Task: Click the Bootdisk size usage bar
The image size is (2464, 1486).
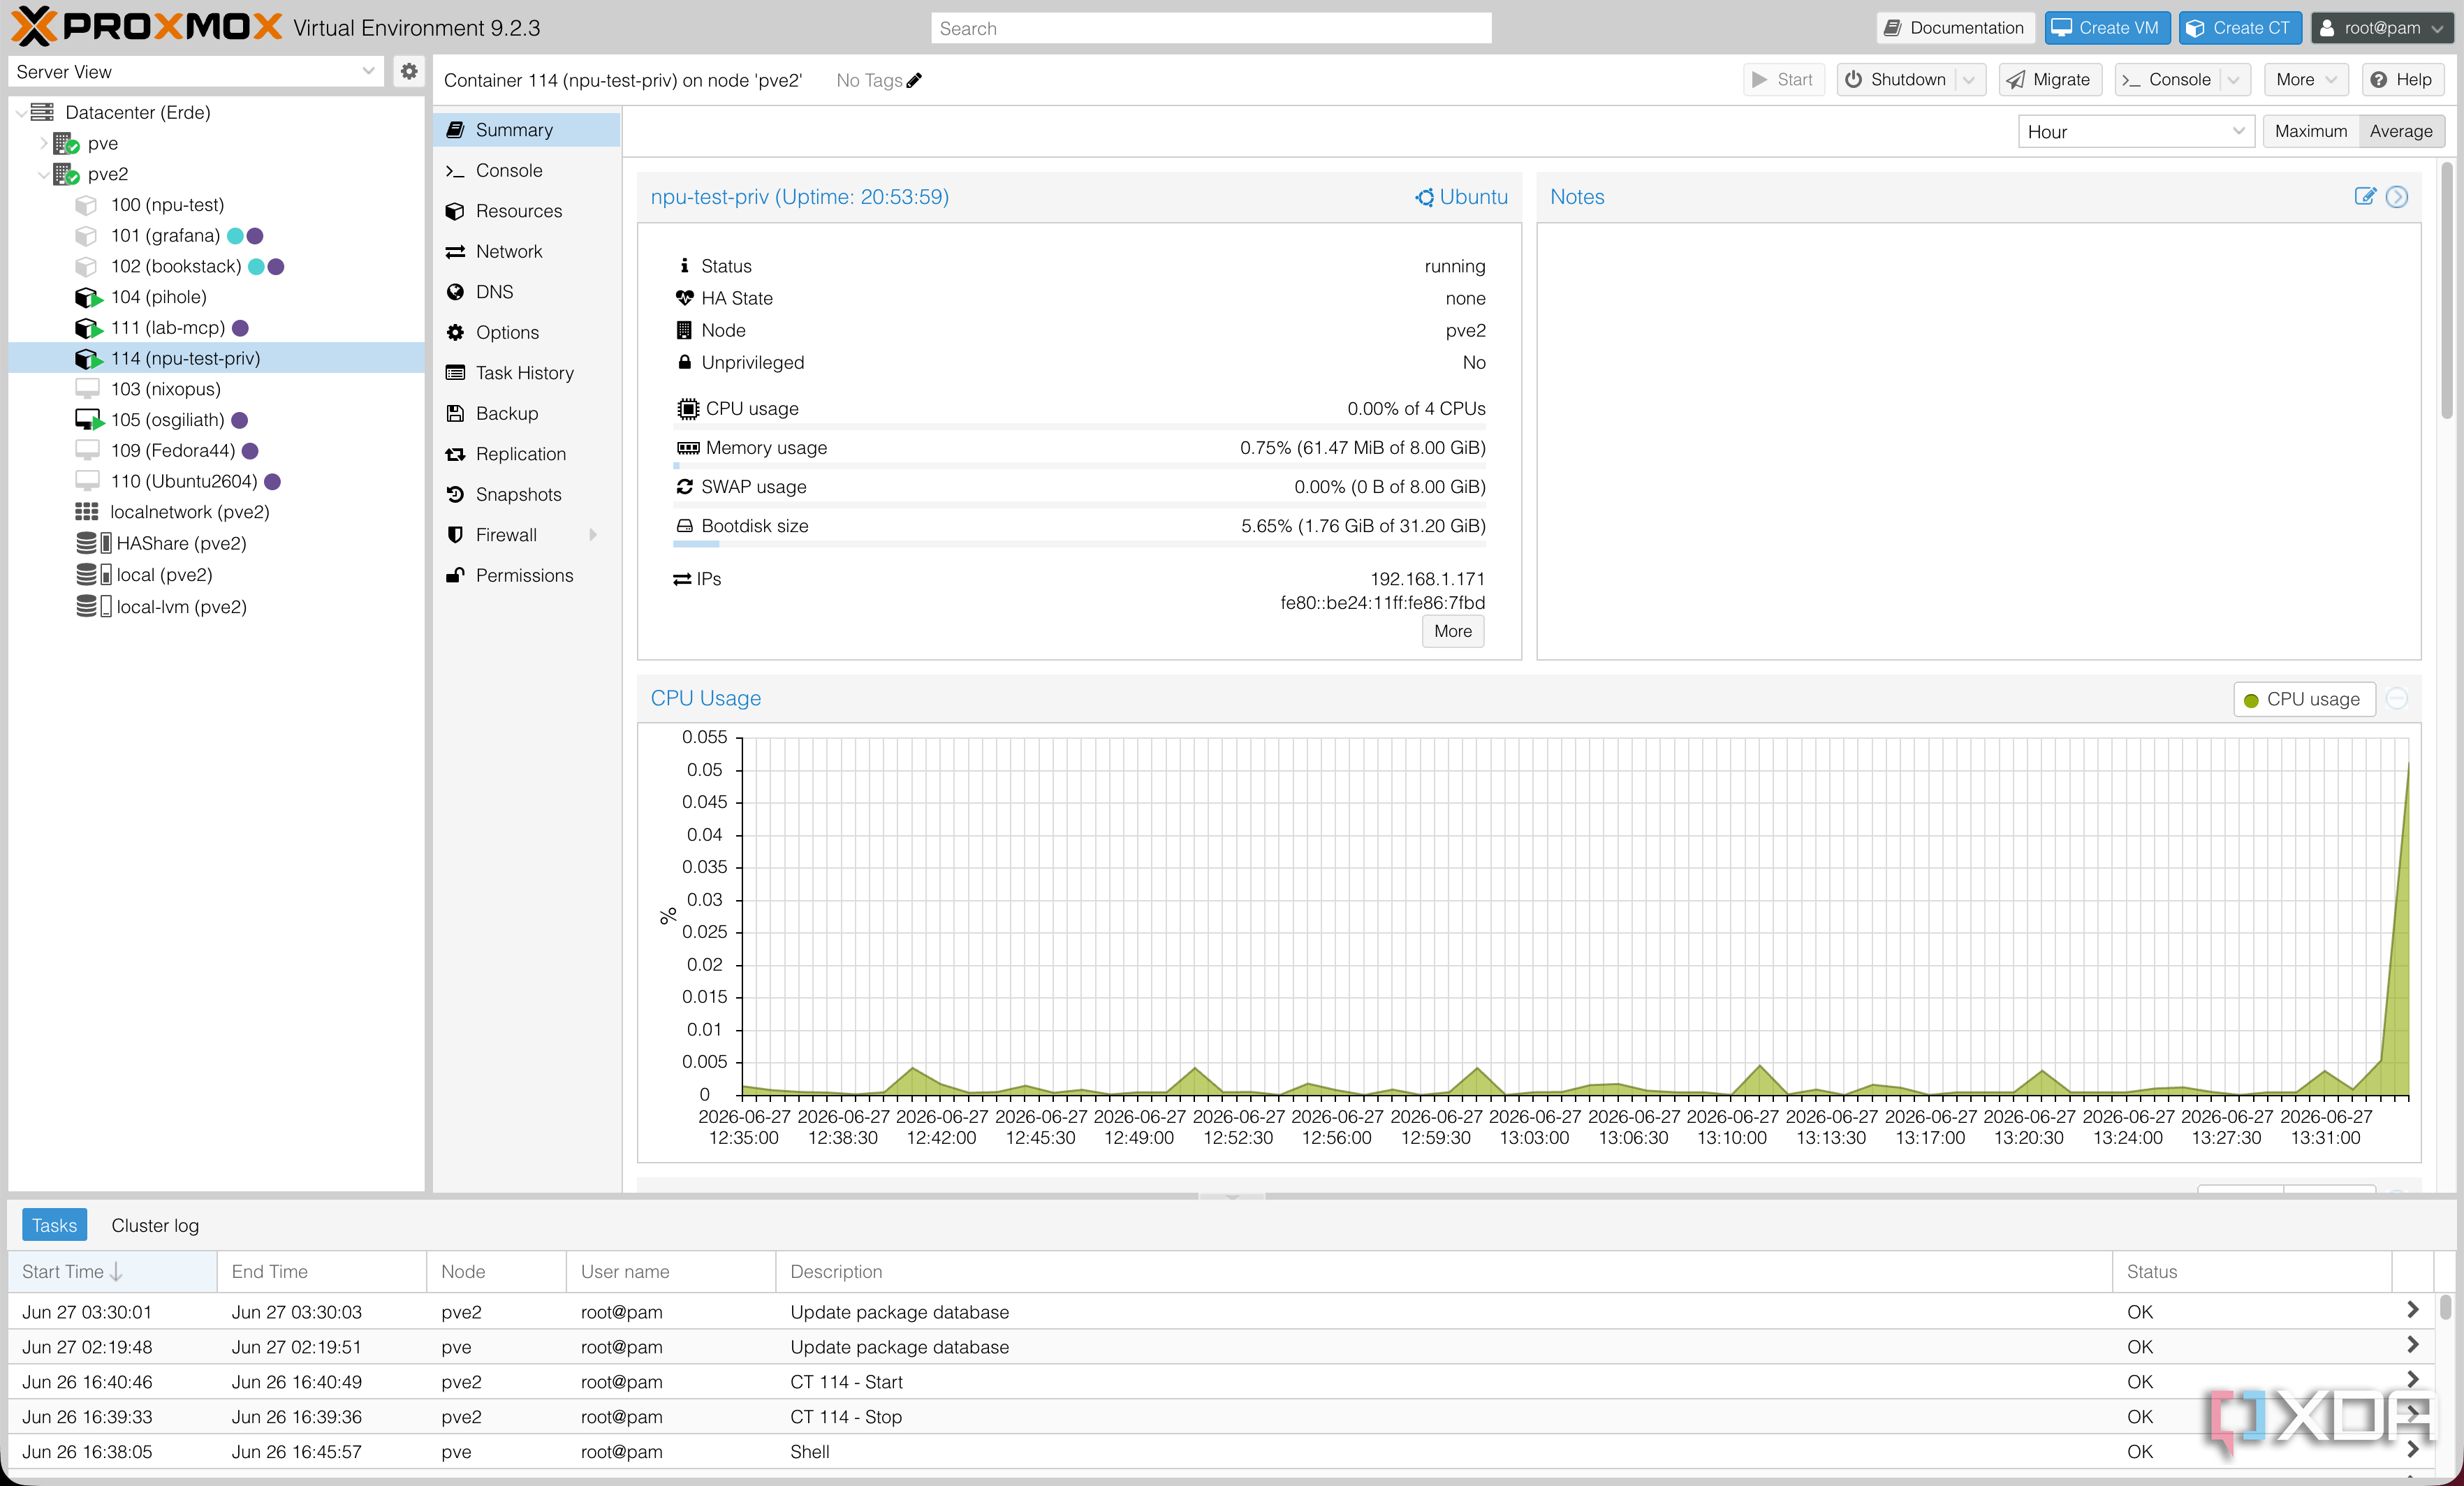Action: tap(1079, 544)
